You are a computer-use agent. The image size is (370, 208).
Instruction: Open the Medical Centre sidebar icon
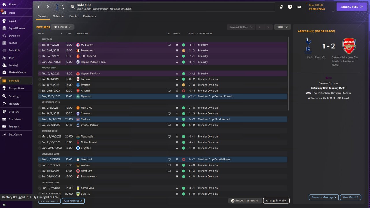coord(4,73)
